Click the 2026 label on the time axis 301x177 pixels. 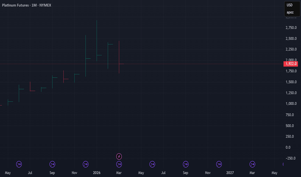point(97,173)
